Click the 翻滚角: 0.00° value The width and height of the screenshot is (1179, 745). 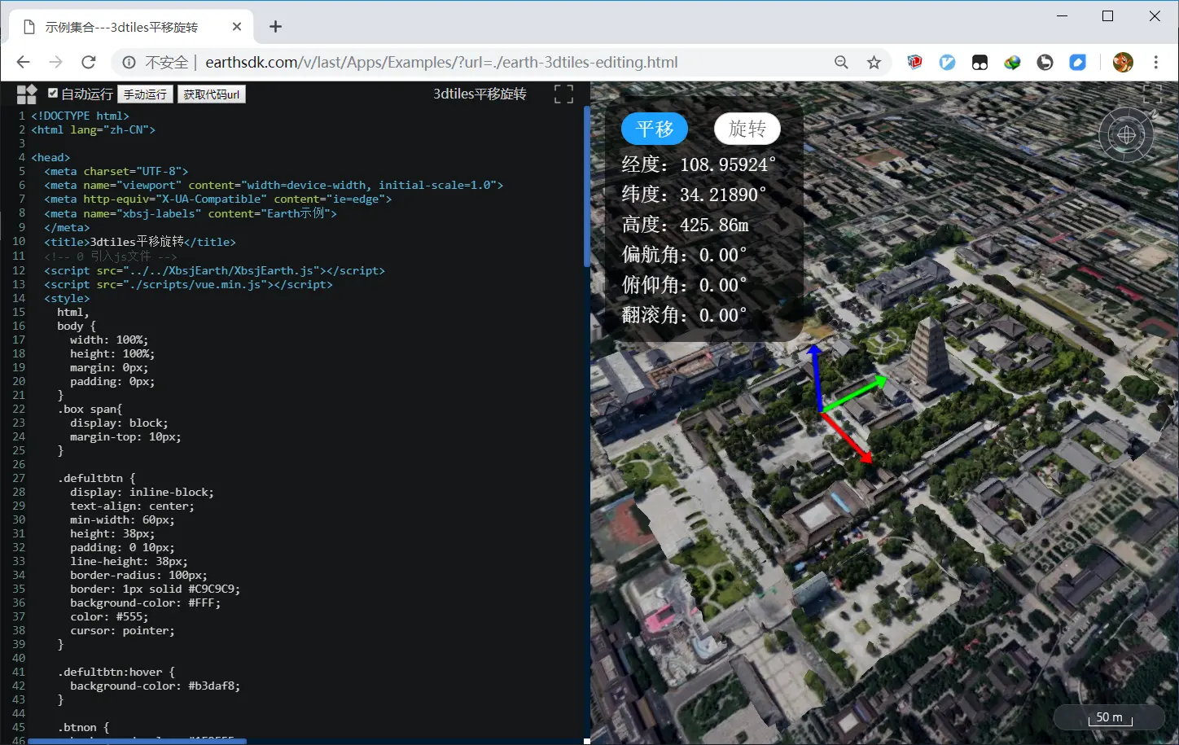click(684, 315)
